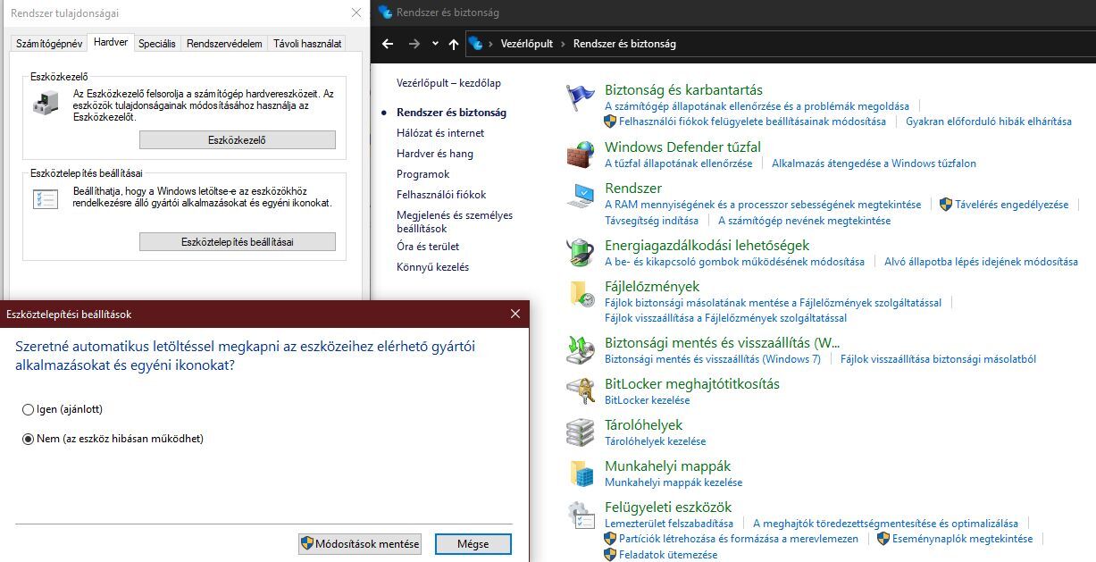Click the Eszközkezelő button
The width and height of the screenshot is (1096, 562).
(238, 140)
